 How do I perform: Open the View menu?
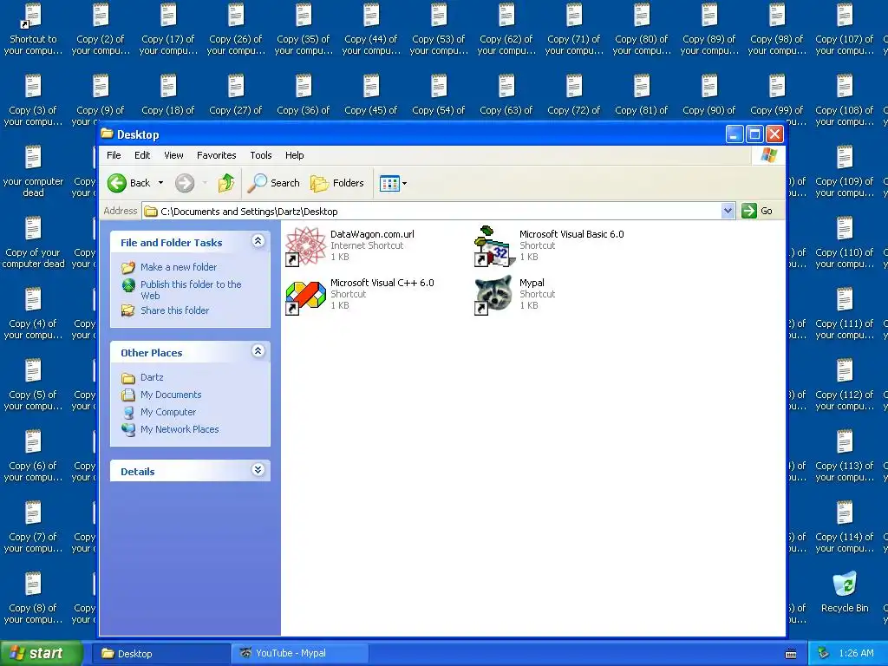point(173,155)
